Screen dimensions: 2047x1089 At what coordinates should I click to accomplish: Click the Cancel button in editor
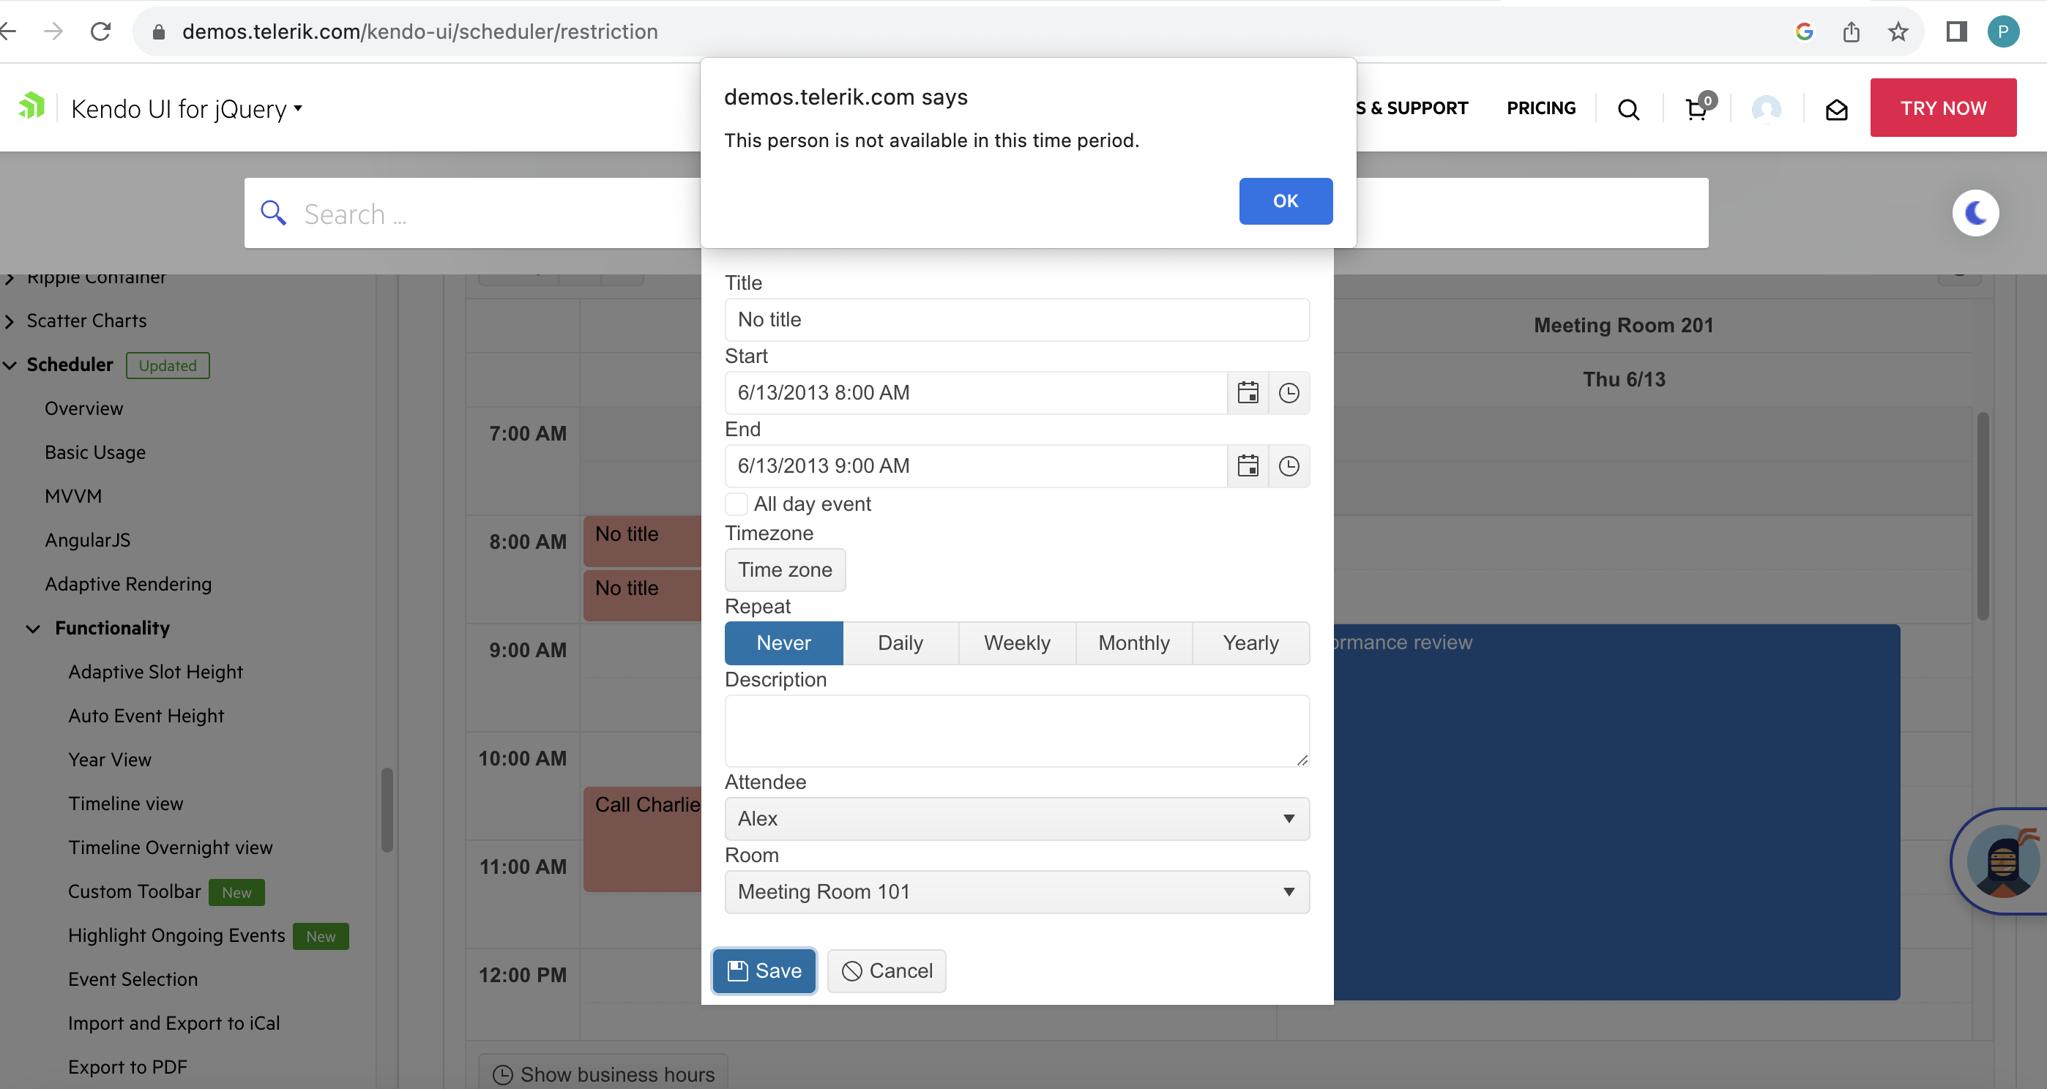886,970
